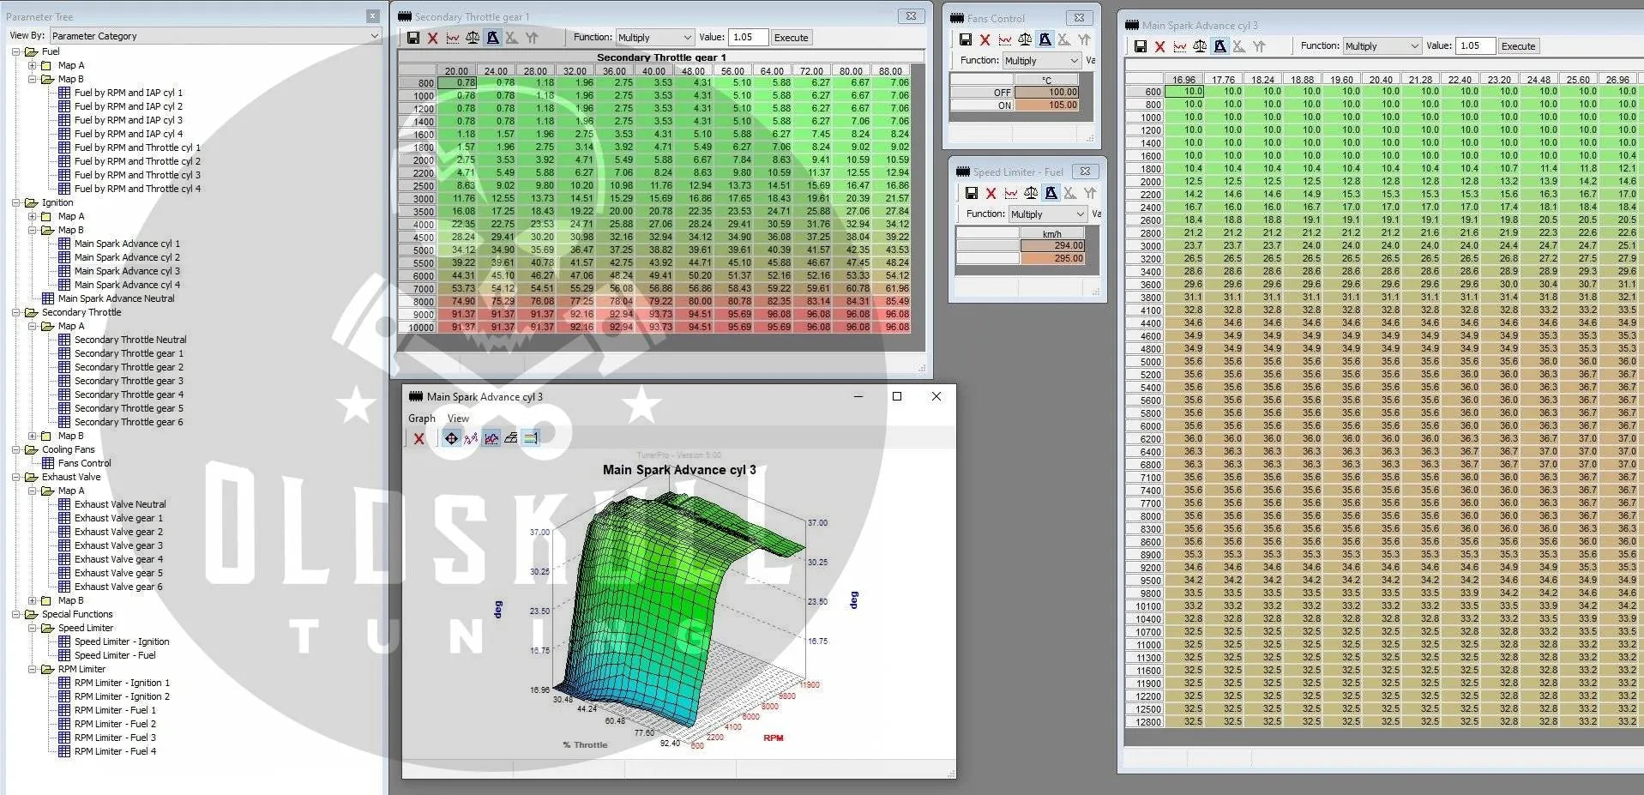The height and width of the screenshot is (795, 1644).
Task: Click balance scales icon in Main Spark Advance toolbar
Action: 1200,46
